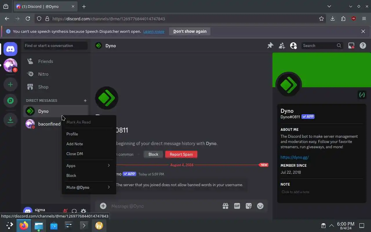This screenshot has width=371, height=232.
Task: Open the https://dyno.gg/ link
Action: 294,157
